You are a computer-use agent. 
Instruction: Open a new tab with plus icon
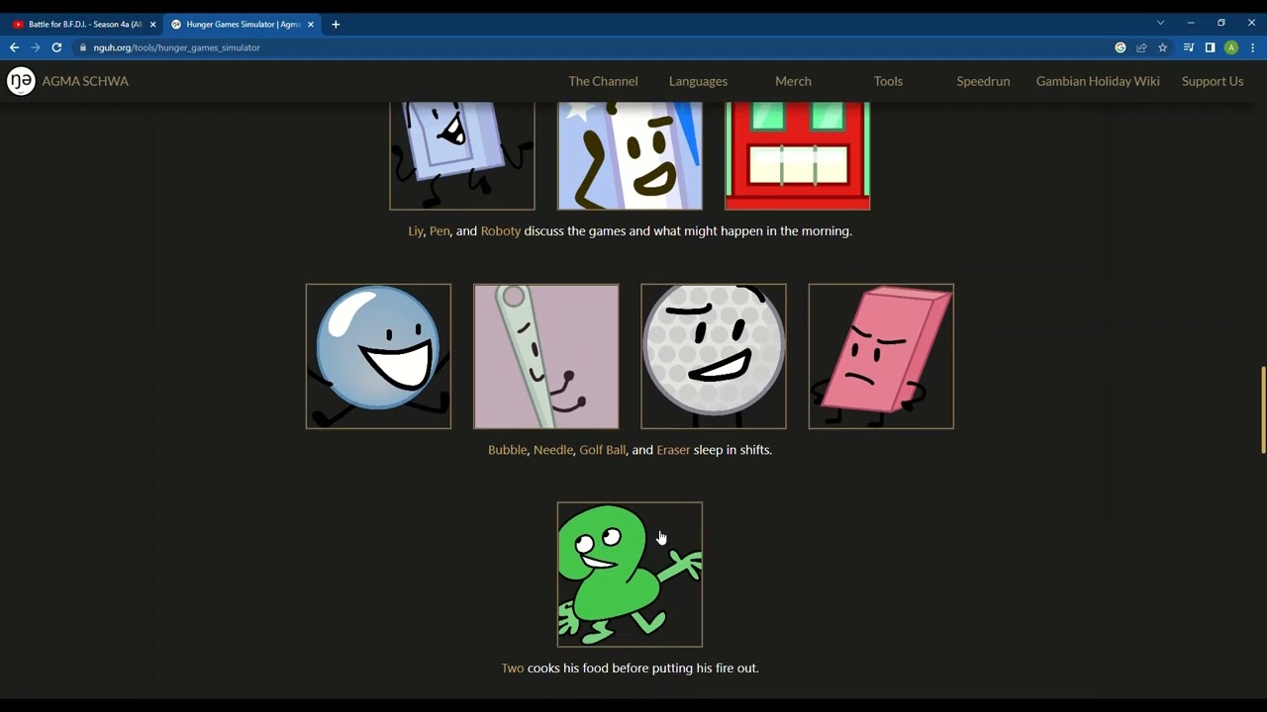point(336,25)
